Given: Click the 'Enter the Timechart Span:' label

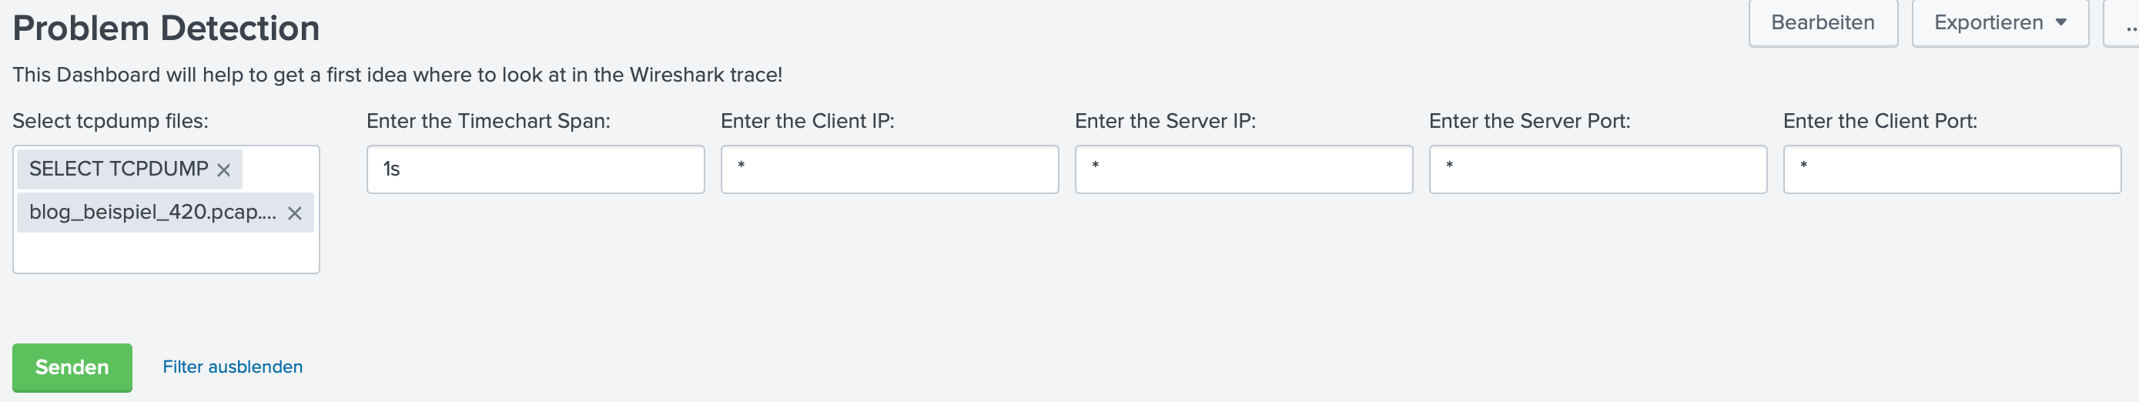Looking at the screenshot, I should coord(488,121).
